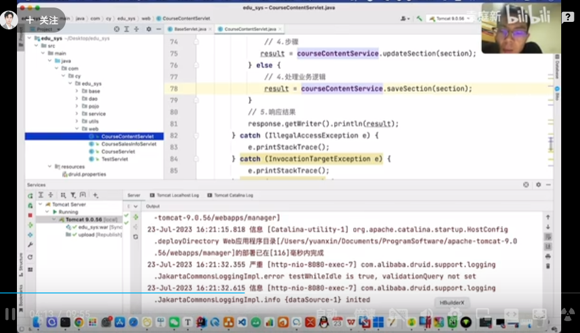Click the build hammer icon in top toolbar
The width and height of the screenshot is (580, 333).
coord(418,18)
